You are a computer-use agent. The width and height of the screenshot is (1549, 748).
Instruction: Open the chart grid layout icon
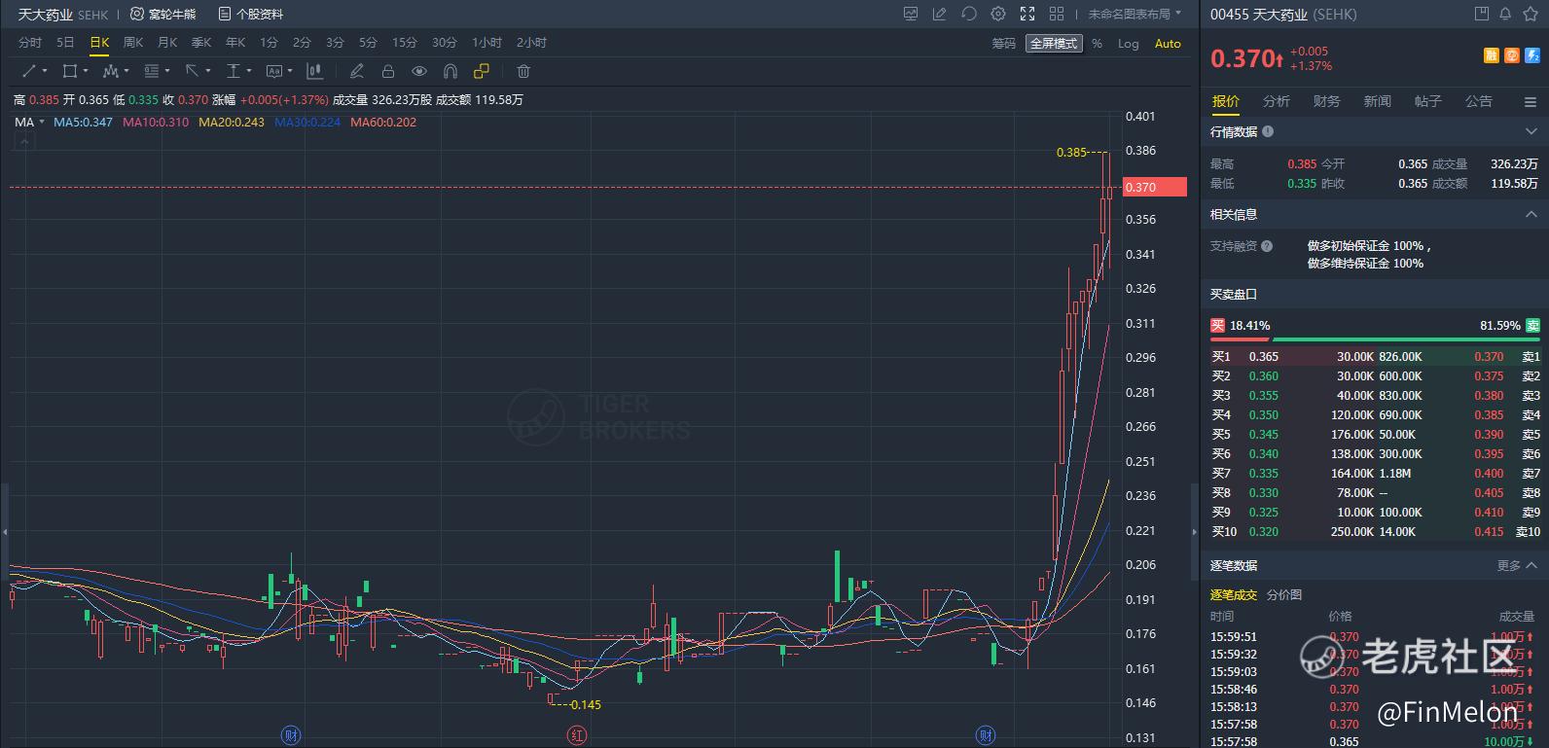click(x=1057, y=14)
